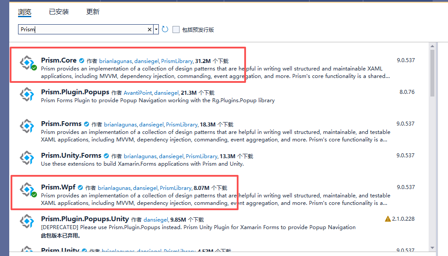Viewport: 448px width, 256px height.
Task: Click the scrollbar down arrow
Action: 432,248
